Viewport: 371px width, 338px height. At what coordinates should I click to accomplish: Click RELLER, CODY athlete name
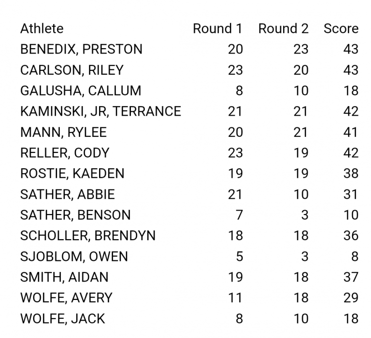point(65,153)
